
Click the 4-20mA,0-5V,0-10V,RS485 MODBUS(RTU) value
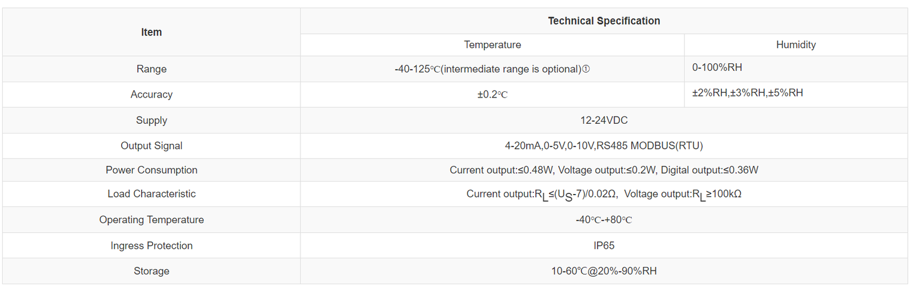coord(604,146)
